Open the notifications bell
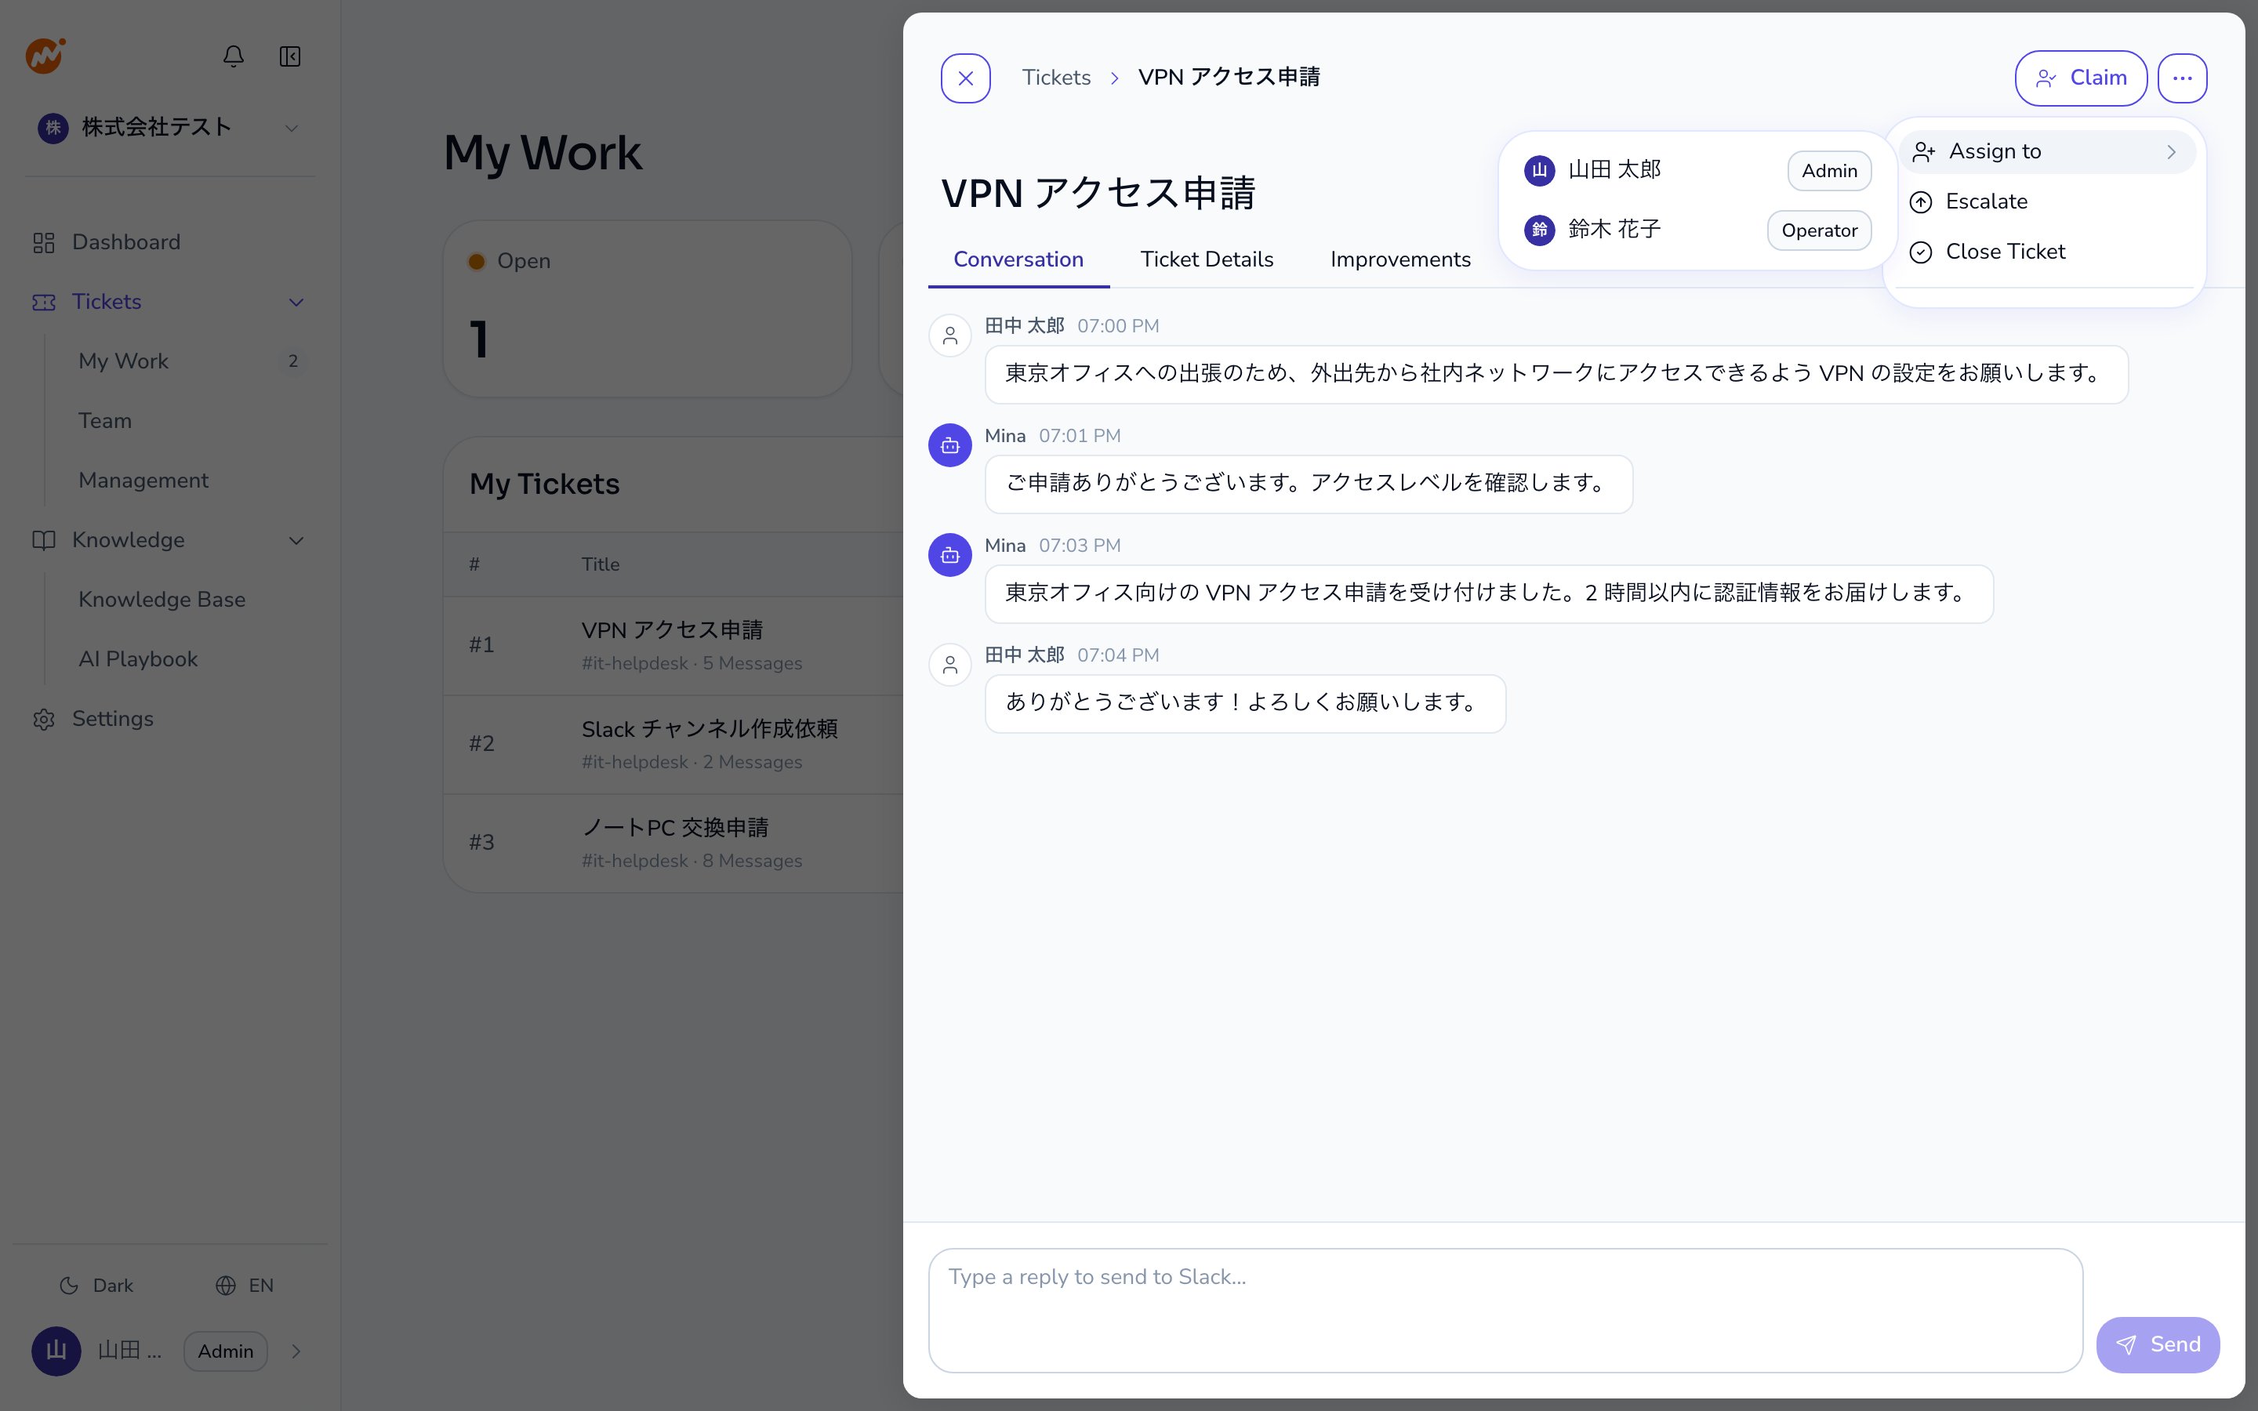The height and width of the screenshot is (1411, 2258). pos(234,56)
